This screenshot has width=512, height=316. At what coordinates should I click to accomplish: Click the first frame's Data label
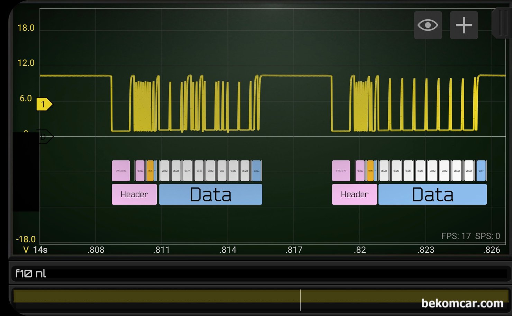click(211, 194)
